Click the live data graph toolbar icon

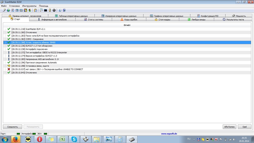21,10
